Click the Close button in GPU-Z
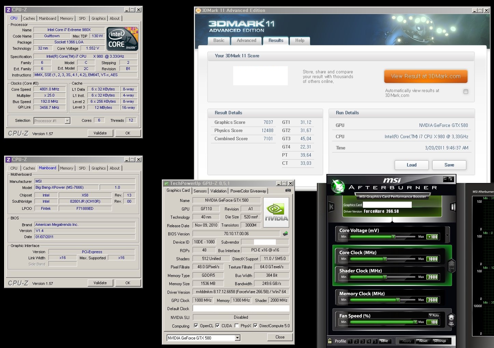494x348 pixels. [280, 337]
